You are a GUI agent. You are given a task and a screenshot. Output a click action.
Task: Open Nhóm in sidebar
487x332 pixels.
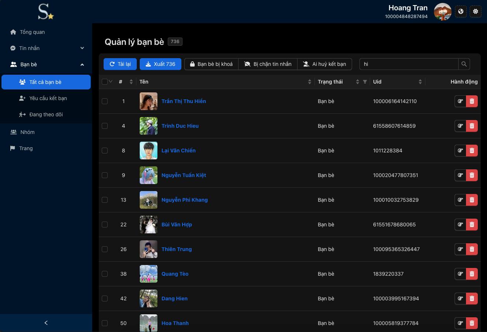pos(46,132)
